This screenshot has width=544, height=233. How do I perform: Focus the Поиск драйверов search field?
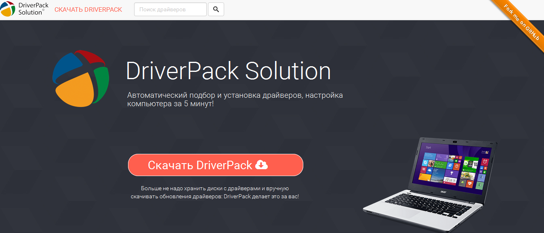pyautogui.click(x=170, y=9)
